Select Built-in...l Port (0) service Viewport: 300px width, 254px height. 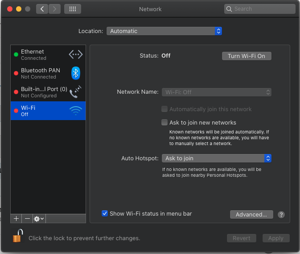click(x=48, y=92)
